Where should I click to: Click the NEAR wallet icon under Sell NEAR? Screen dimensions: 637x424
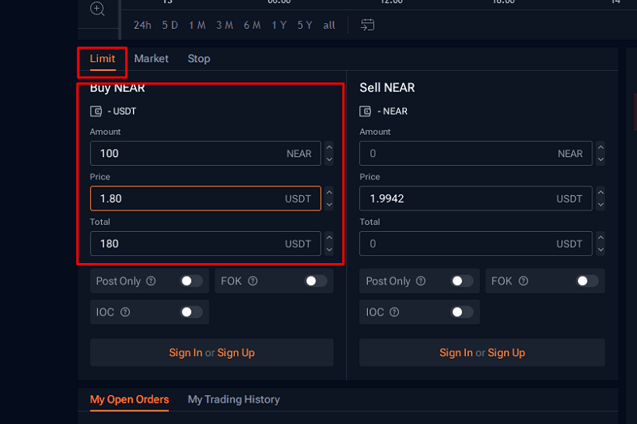point(365,111)
